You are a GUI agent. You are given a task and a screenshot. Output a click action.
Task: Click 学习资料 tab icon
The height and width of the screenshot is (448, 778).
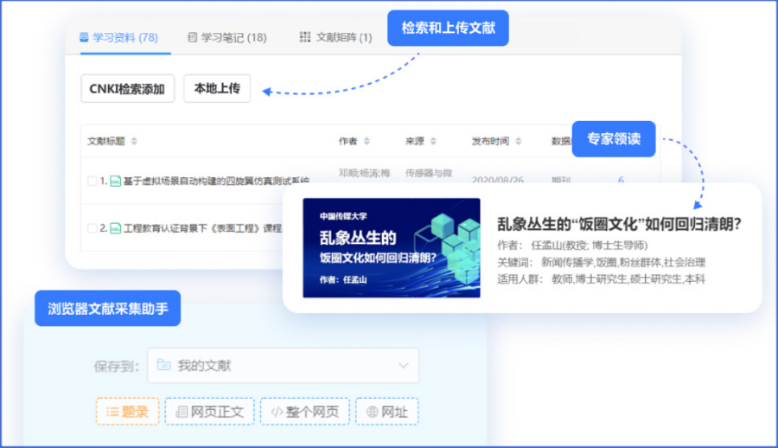coord(84,37)
